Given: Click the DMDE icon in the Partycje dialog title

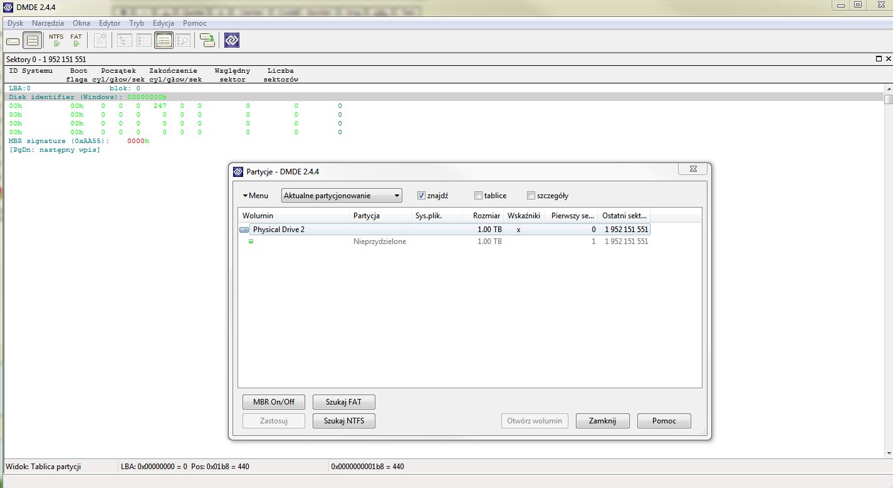Looking at the screenshot, I should pos(238,172).
